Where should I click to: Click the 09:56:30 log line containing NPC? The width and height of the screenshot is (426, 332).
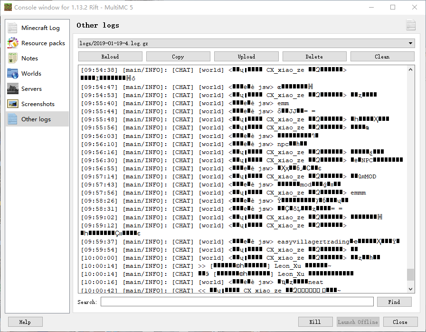click(x=242, y=160)
